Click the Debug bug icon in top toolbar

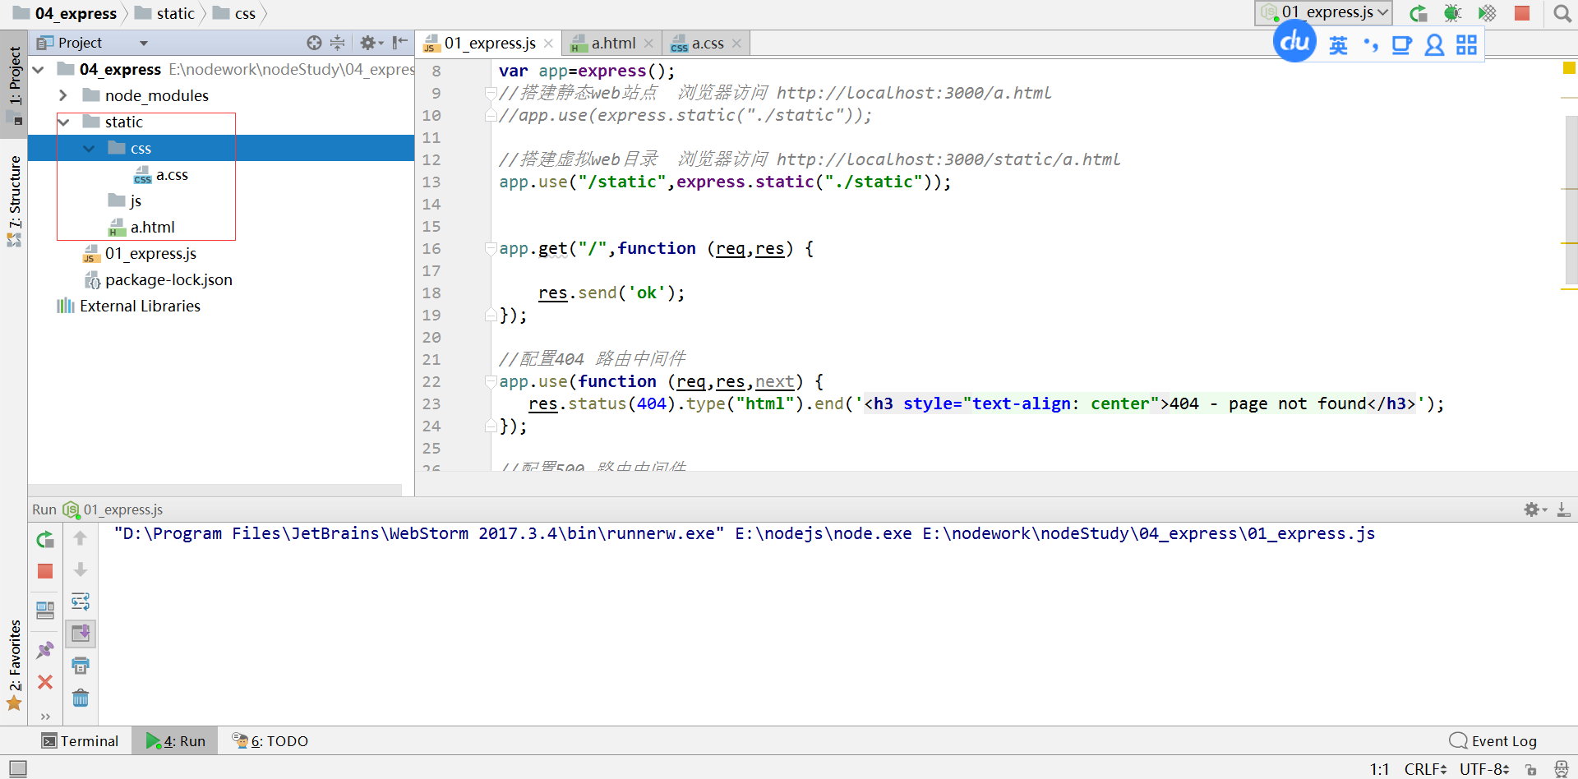(1452, 13)
